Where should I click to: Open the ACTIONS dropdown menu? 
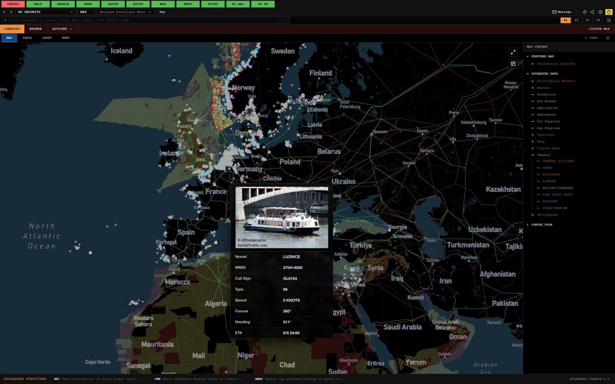point(62,29)
